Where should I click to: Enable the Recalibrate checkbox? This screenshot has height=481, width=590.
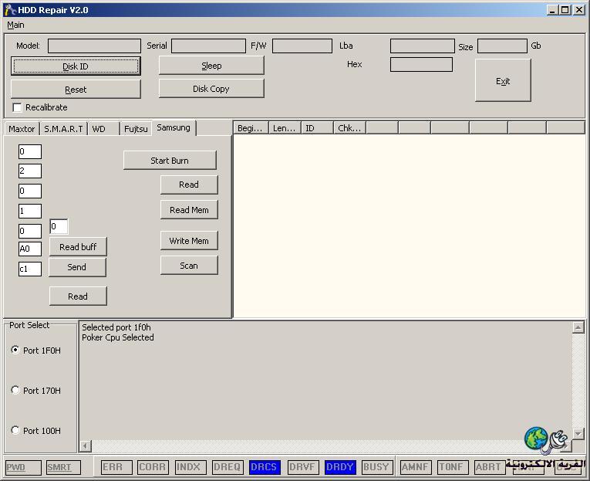pos(17,107)
